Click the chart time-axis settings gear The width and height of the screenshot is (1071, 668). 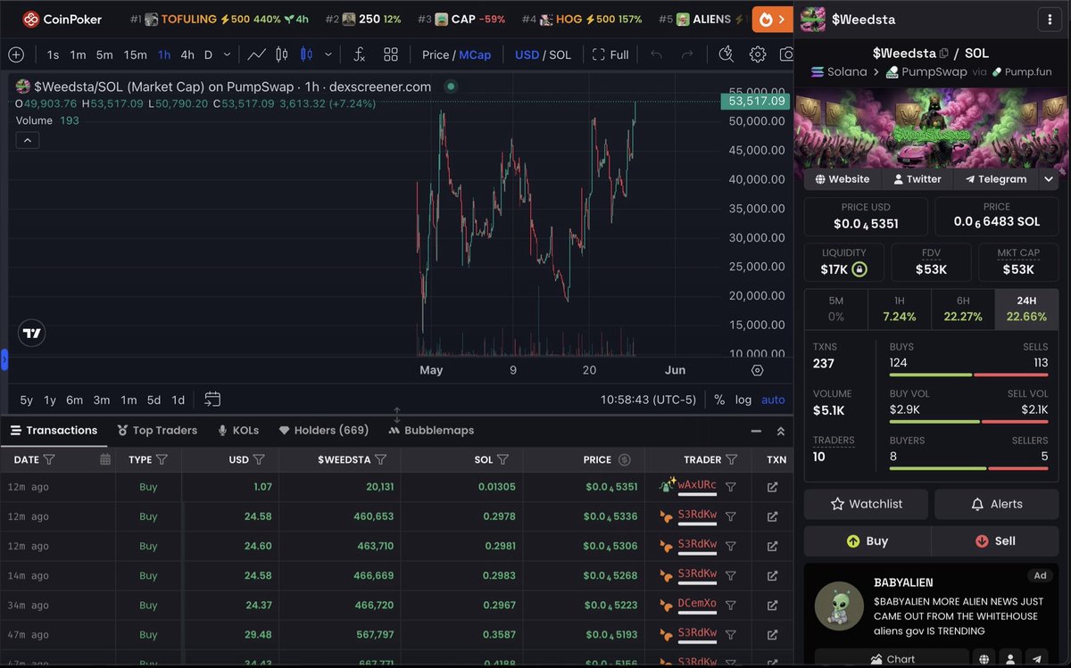[758, 370]
